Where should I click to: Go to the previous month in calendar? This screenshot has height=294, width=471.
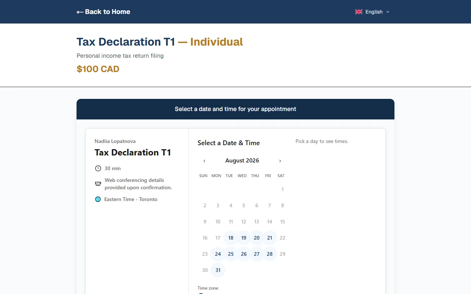click(204, 161)
